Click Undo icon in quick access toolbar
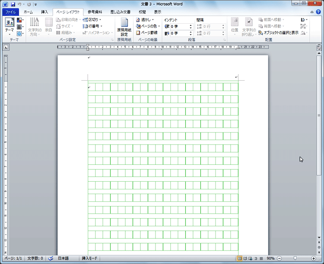 click(x=19, y=4)
